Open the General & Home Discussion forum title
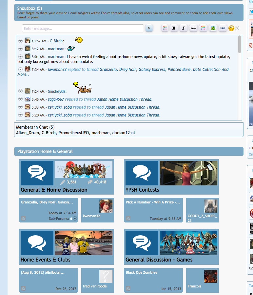 click(x=54, y=190)
